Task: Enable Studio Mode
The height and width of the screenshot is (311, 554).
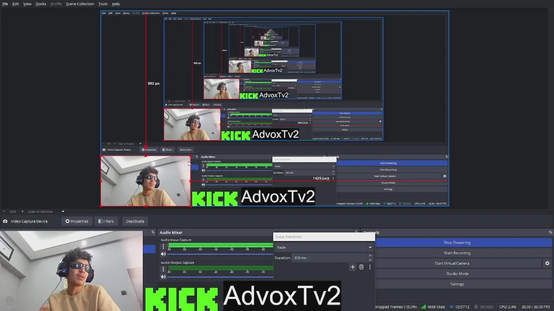Action: (x=457, y=274)
